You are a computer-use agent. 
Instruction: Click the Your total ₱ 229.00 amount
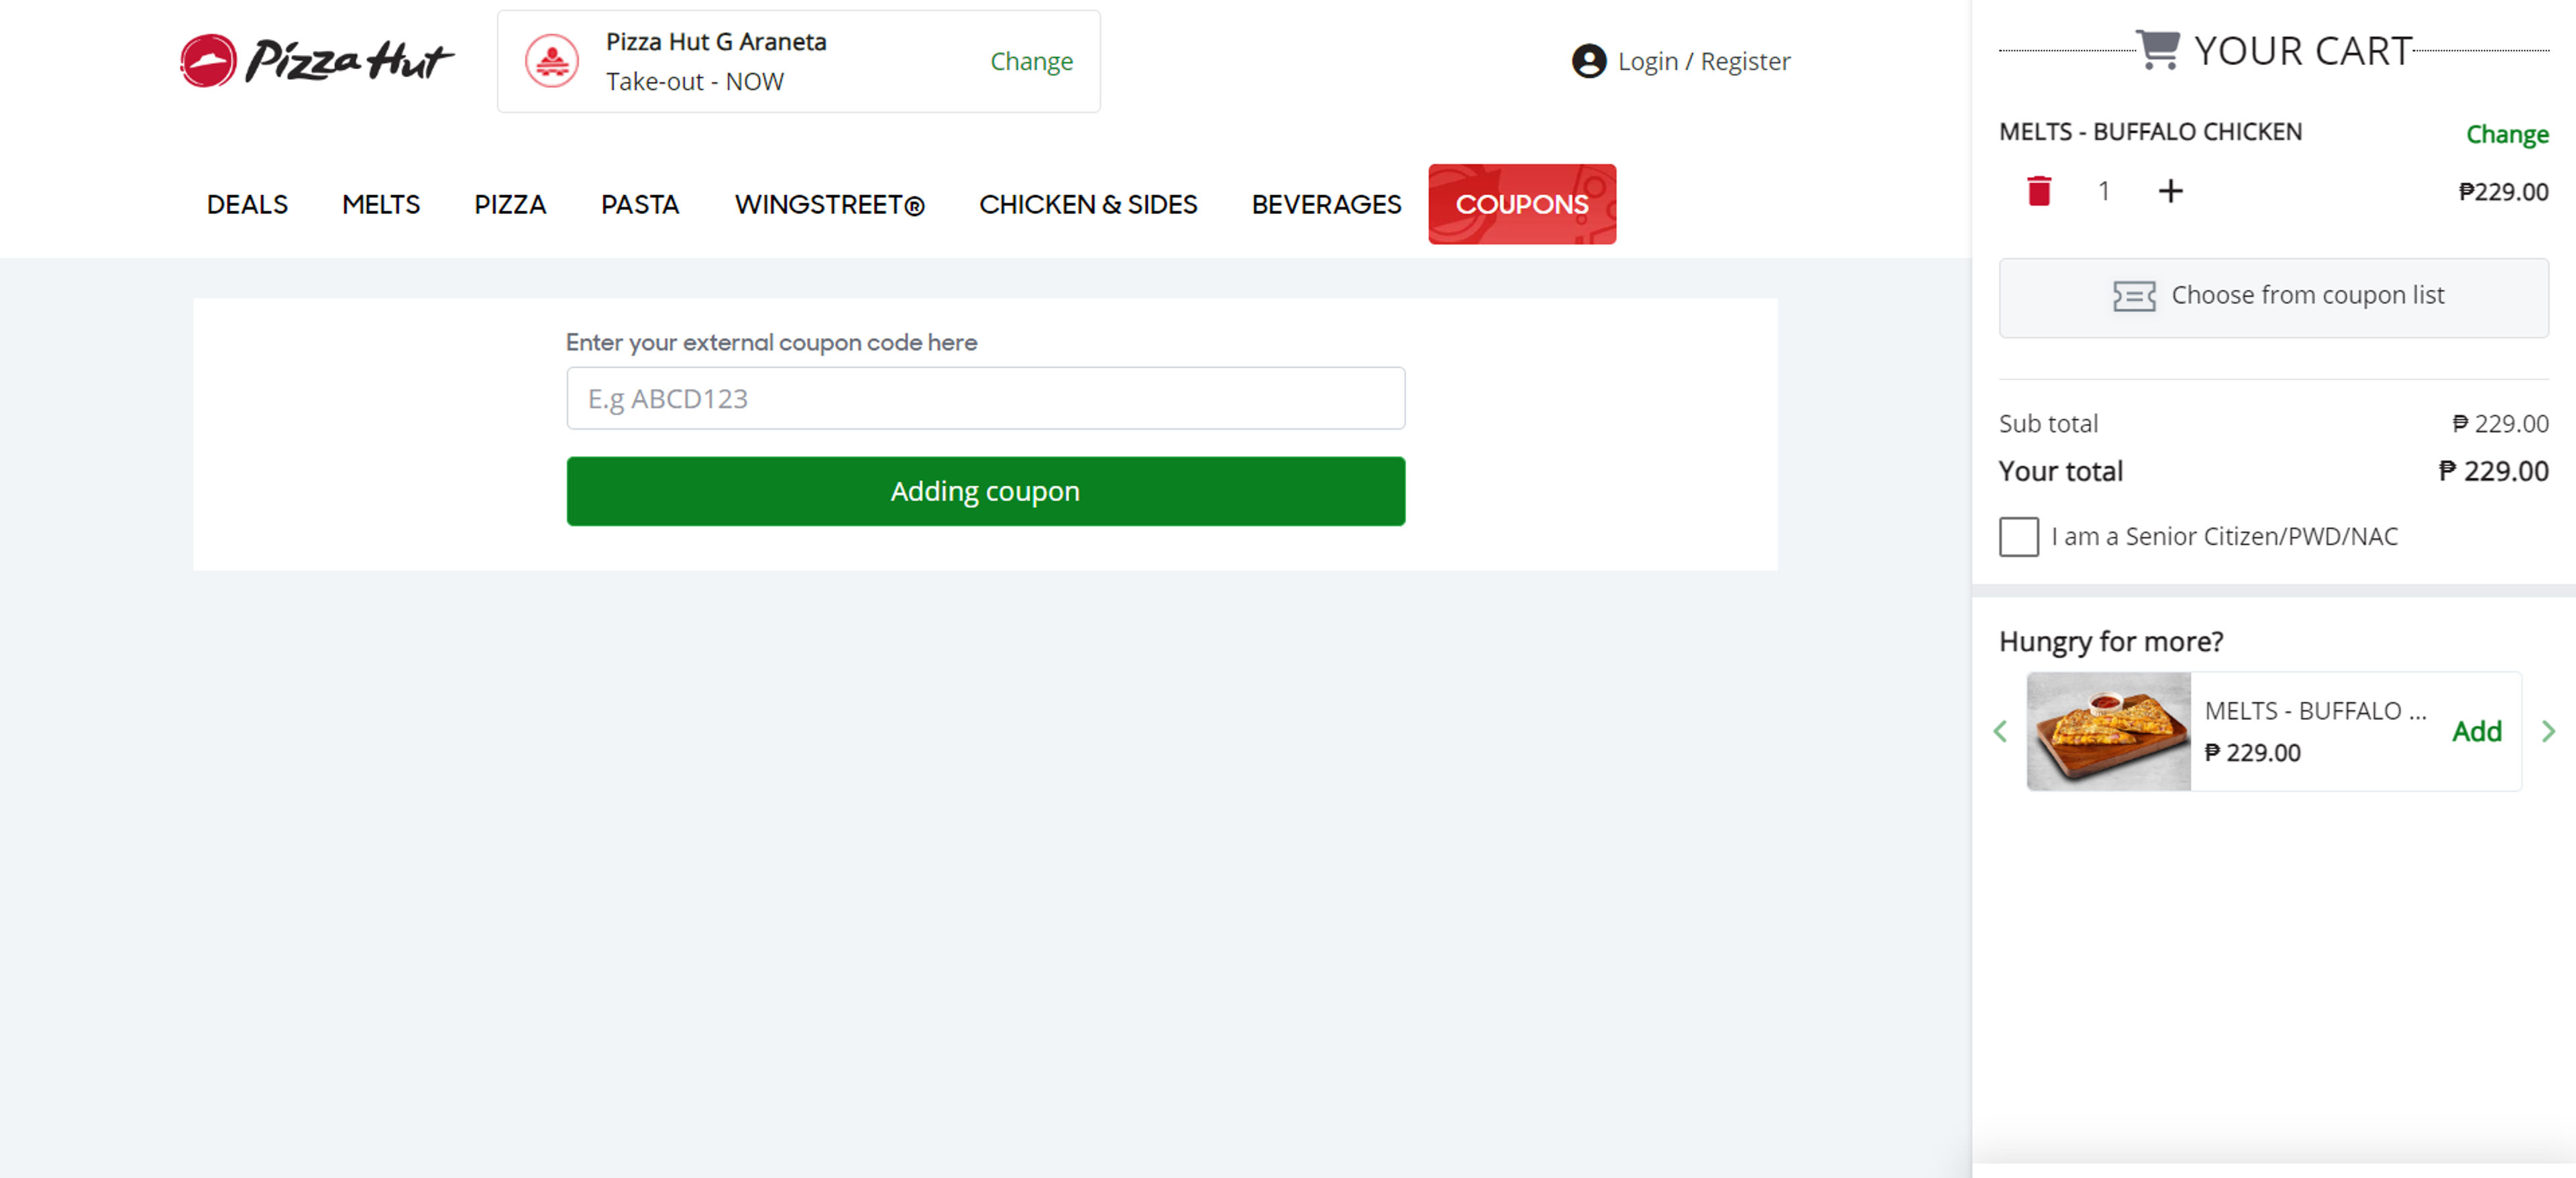click(x=2493, y=471)
